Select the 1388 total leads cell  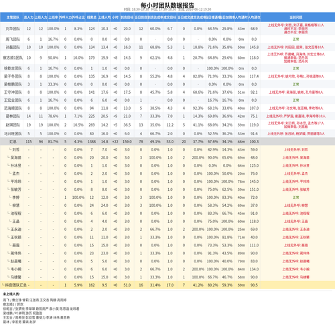92,142
